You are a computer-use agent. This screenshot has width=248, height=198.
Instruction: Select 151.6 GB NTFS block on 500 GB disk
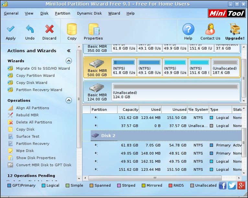click(x=199, y=67)
